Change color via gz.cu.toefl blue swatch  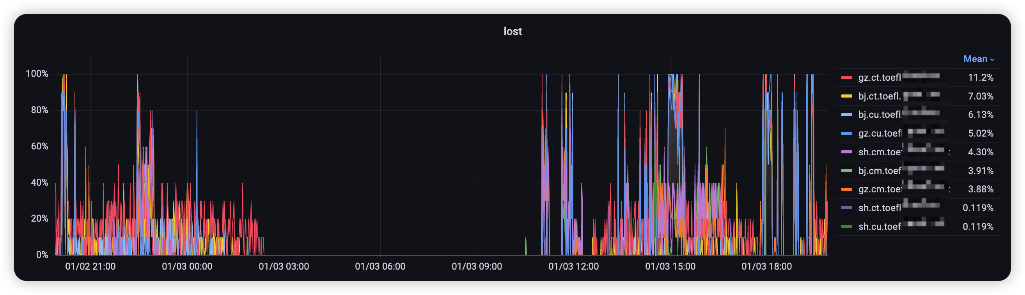click(x=846, y=133)
